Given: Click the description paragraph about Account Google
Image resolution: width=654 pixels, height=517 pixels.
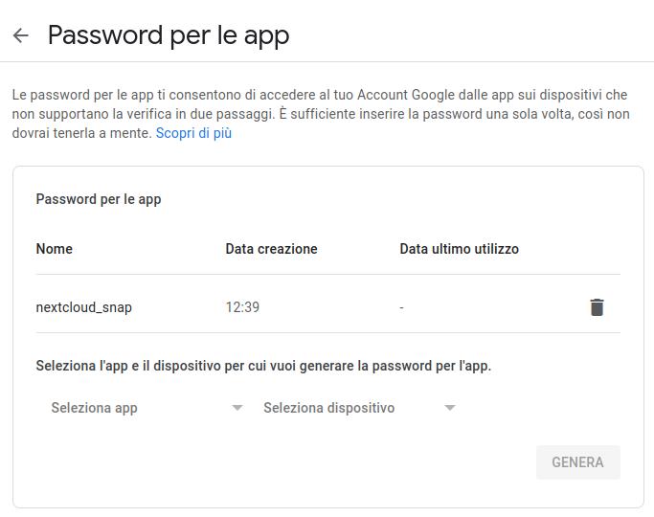Looking at the screenshot, I should pyautogui.click(x=321, y=114).
